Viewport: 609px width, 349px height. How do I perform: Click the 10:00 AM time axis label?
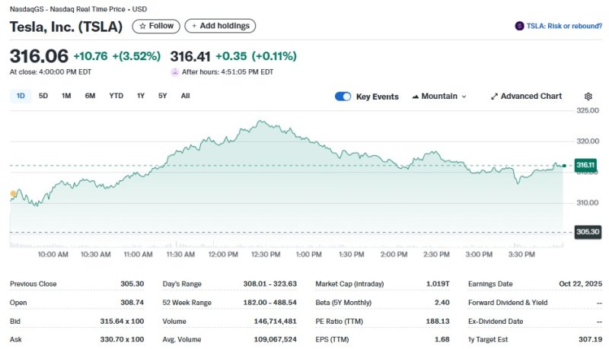coord(53,255)
